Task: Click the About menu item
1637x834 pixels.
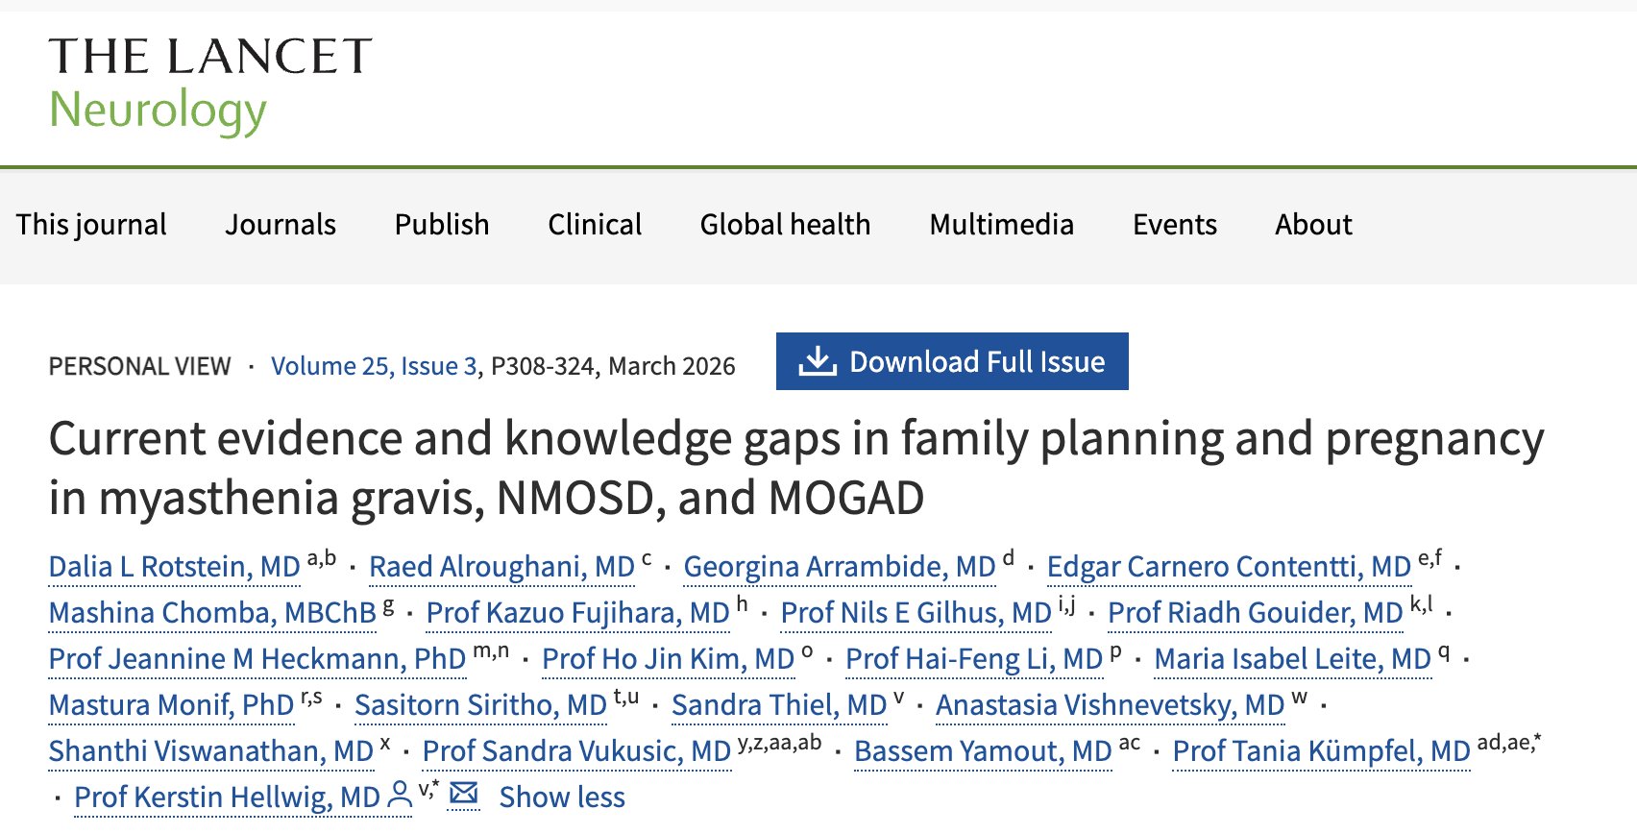Action: click(1313, 225)
